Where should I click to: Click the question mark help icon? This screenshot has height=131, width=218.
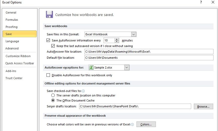coord(201,2)
